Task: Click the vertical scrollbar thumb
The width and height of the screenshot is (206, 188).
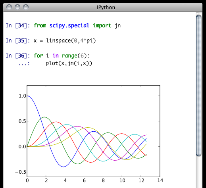Action: click(x=198, y=86)
